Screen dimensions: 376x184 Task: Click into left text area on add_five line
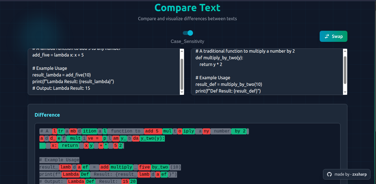[58, 55]
